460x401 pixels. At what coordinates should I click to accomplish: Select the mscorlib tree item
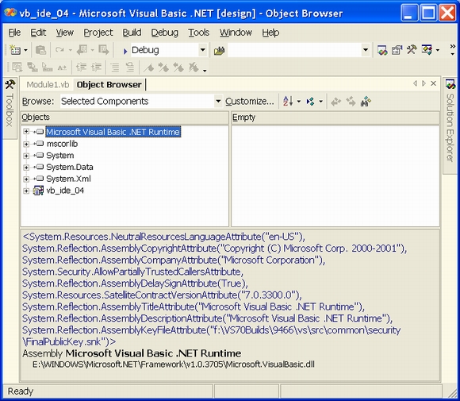coord(62,144)
